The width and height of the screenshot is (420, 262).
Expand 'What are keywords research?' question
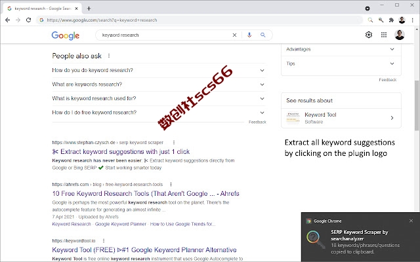159,84
